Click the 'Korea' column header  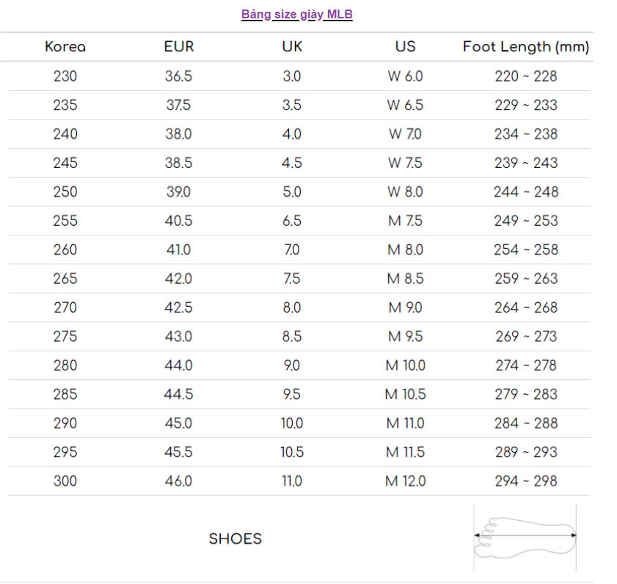pyautogui.click(x=65, y=47)
